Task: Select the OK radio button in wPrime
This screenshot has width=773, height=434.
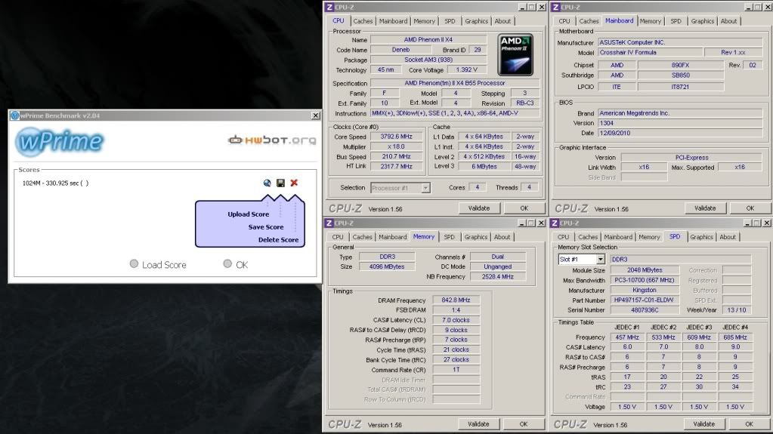Action: [227, 264]
